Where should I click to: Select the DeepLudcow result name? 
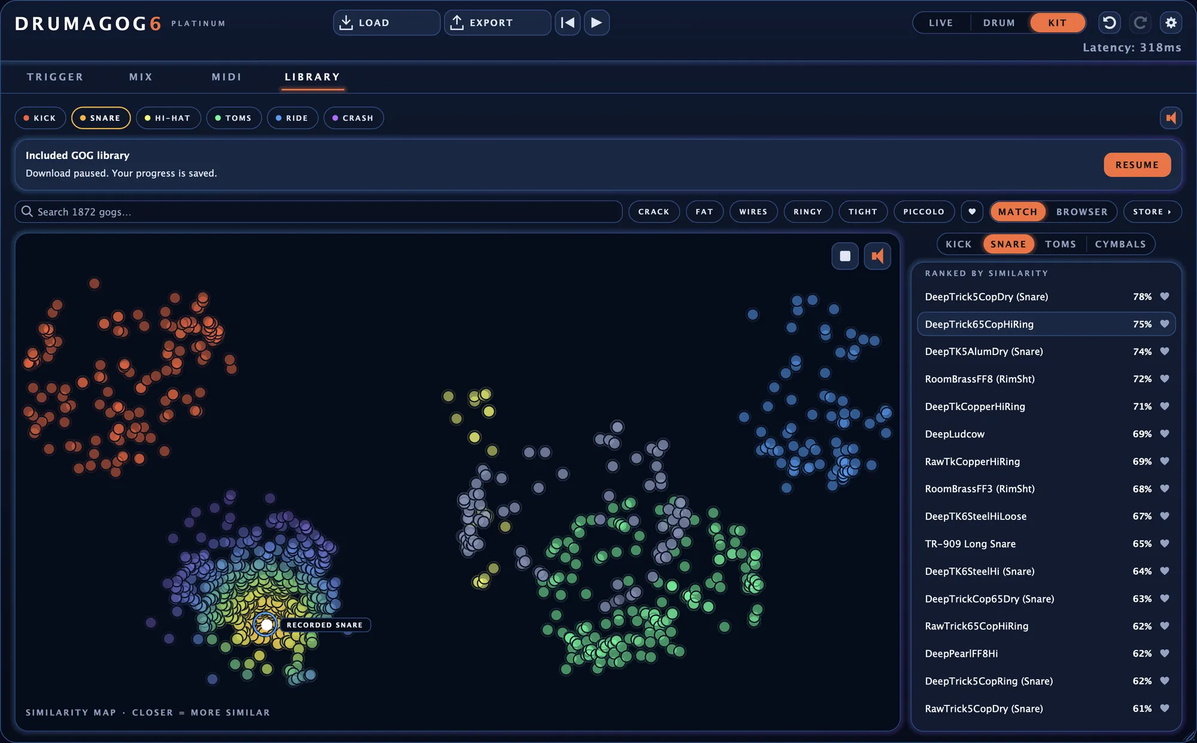pos(955,434)
